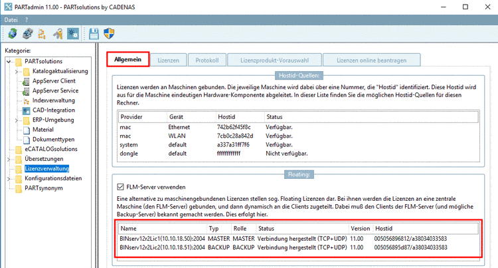Click the Material document icon
This screenshot has width=498, height=268.
click(27, 130)
